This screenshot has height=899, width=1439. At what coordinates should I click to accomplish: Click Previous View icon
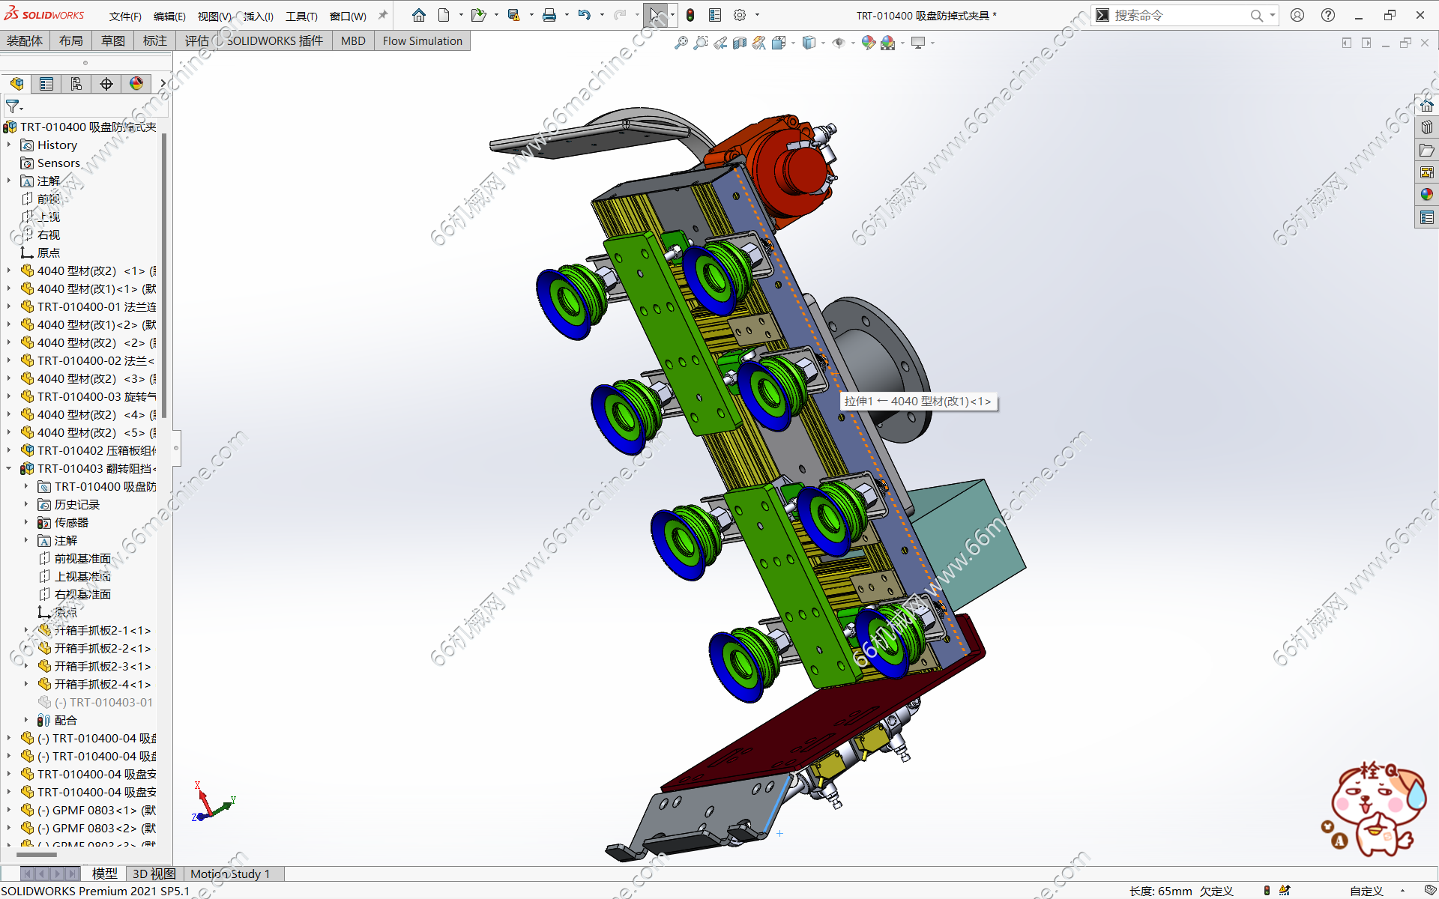click(x=720, y=43)
